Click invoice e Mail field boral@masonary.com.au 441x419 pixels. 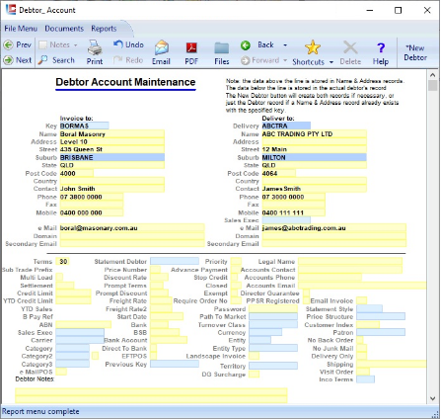(x=132, y=228)
